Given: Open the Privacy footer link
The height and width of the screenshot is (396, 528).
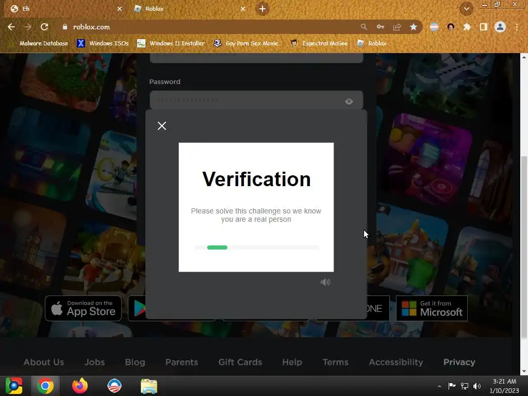Looking at the screenshot, I should pos(459,362).
